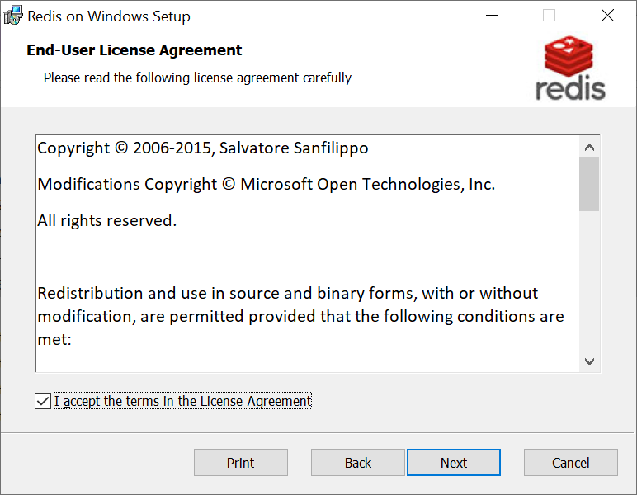This screenshot has width=637, height=495.
Task: Uncheck the accept license terms checkbox
Action: pyautogui.click(x=43, y=401)
